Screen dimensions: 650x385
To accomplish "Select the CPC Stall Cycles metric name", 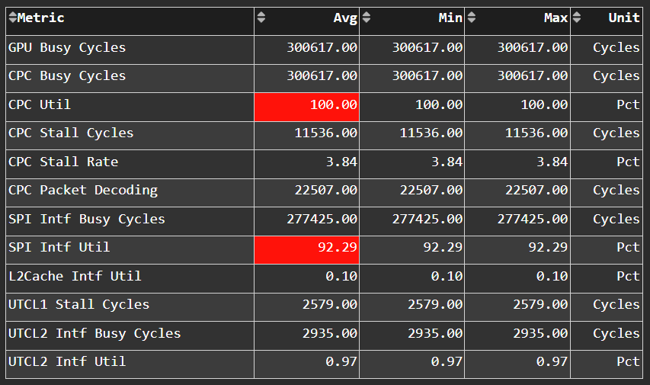I will point(71,133).
